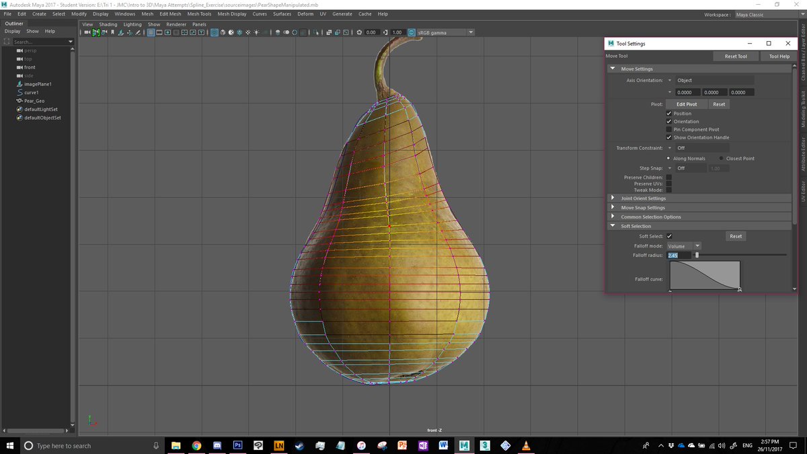Open Discord from the taskbar

[217, 445]
